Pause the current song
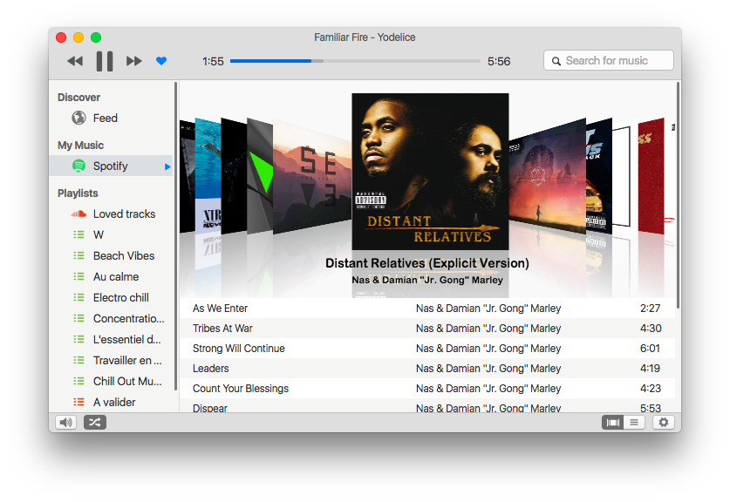 (x=105, y=61)
